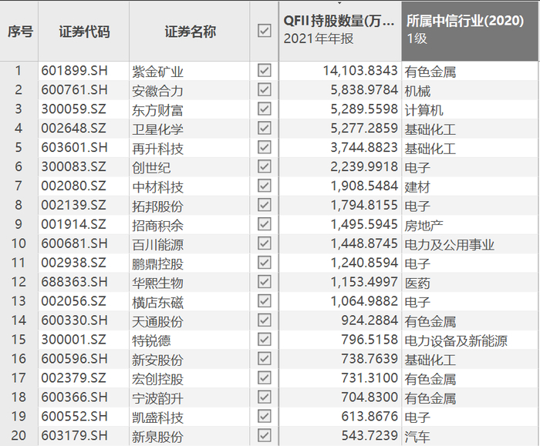Open stock name 东方财富
The image size is (540, 446).
(x=157, y=110)
